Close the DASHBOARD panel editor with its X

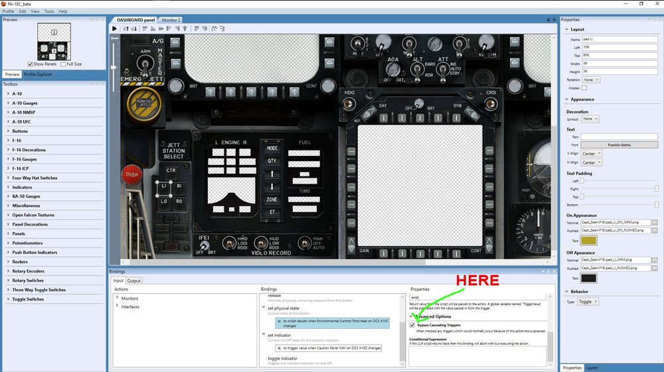click(554, 20)
